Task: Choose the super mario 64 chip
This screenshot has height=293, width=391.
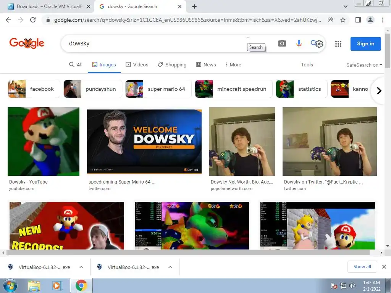Action: coord(158,89)
